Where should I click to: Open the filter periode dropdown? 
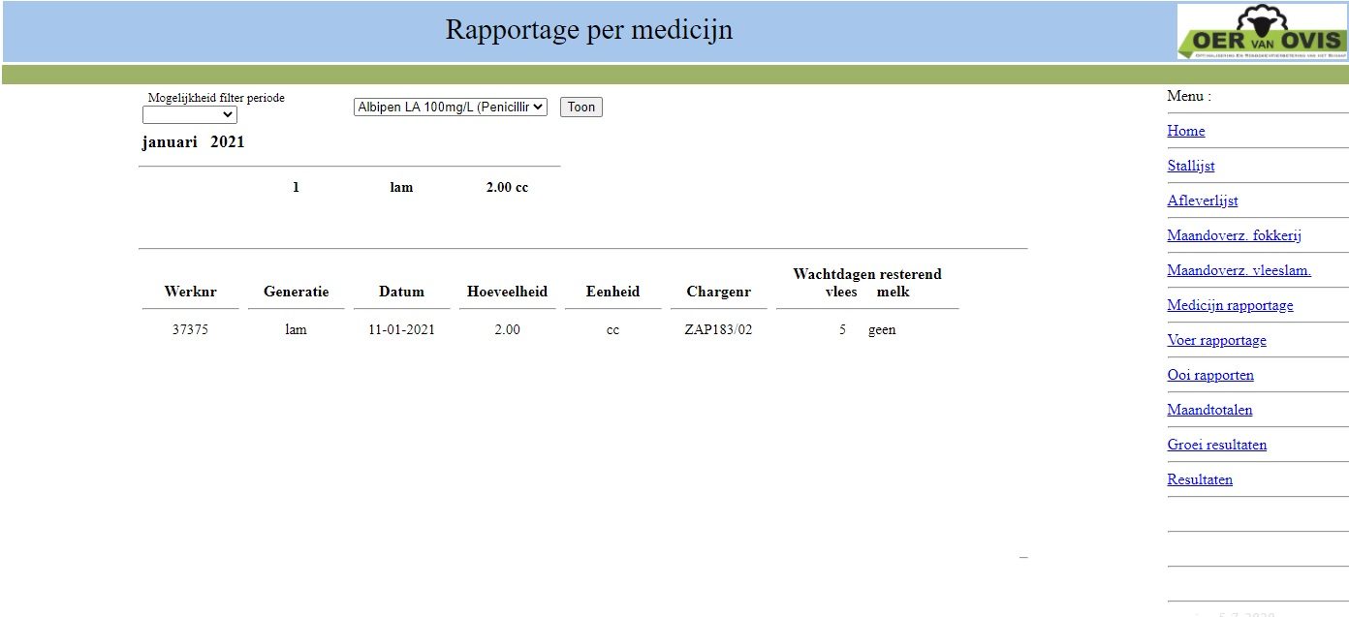coord(190,115)
